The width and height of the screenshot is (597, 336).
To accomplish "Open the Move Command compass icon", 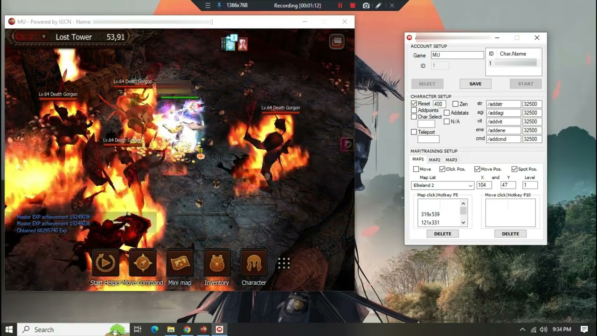I will tap(143, 263).
